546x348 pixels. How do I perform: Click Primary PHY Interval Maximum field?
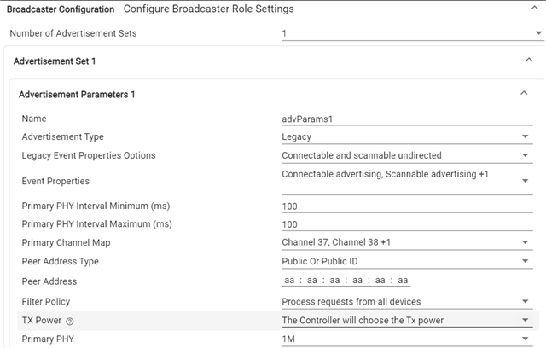(x=406, y=224)
